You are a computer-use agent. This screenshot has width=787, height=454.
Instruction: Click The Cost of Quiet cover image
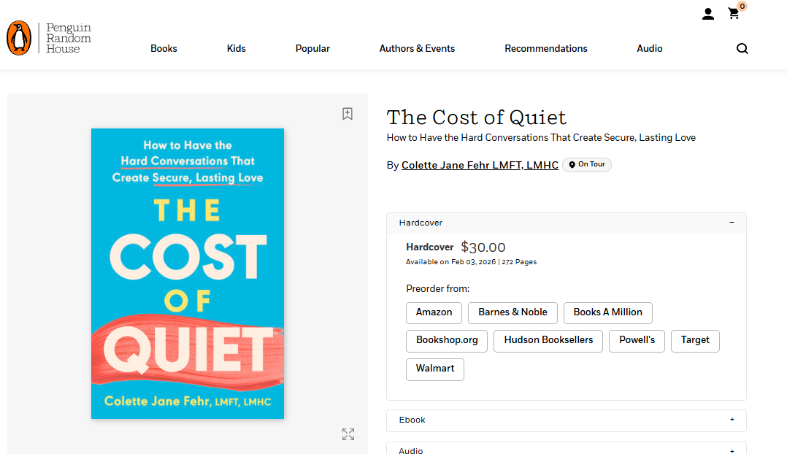click(x=188, y=274)
